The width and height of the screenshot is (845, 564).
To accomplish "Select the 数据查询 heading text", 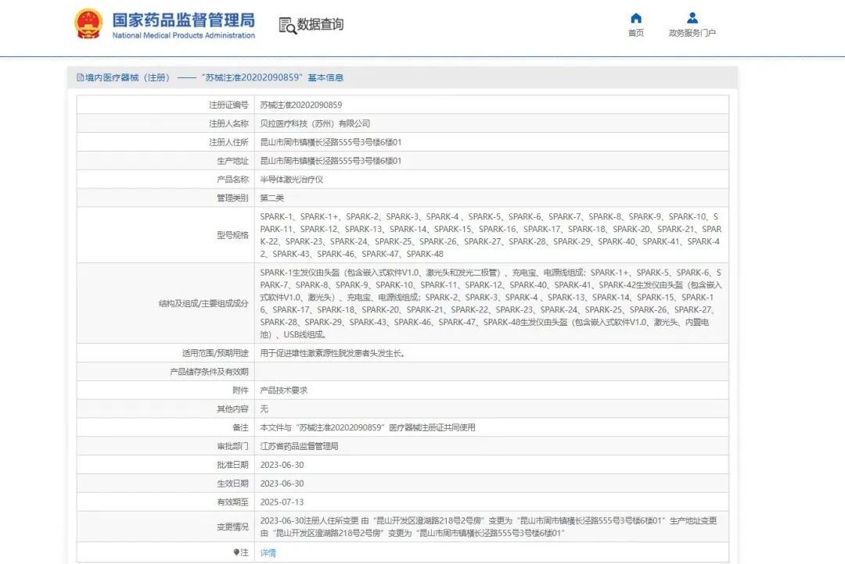I will [x=320, y=25].
